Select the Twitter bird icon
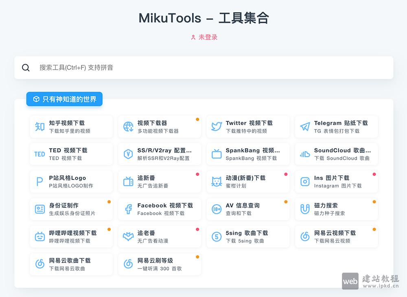This screenshot has height=297, width=407. pyautogui.click(x=215, y=127)
